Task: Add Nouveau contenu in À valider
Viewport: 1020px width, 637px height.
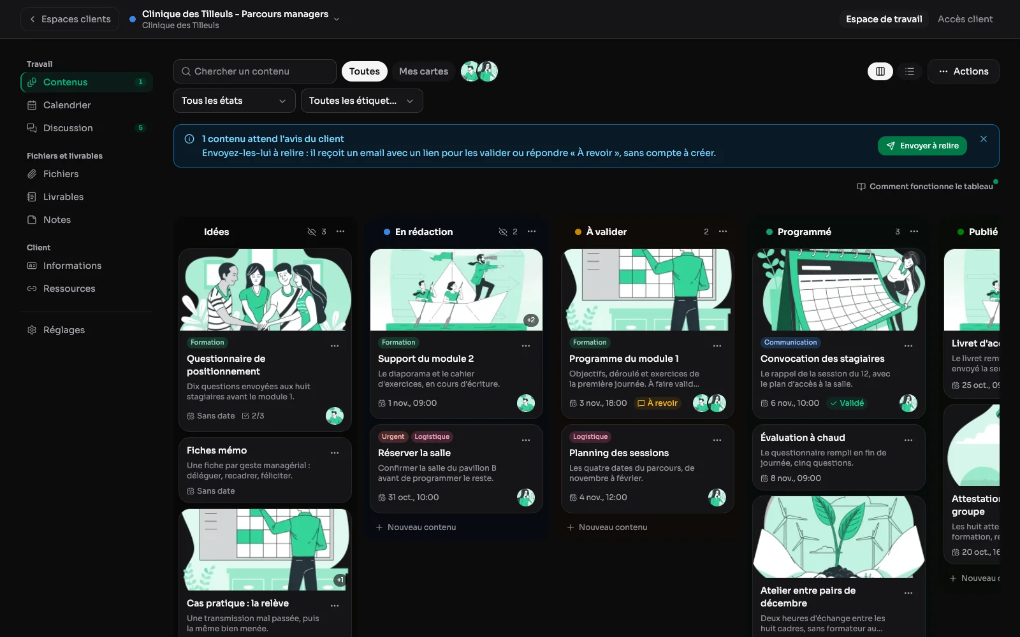Action: [x=608, y=527]
